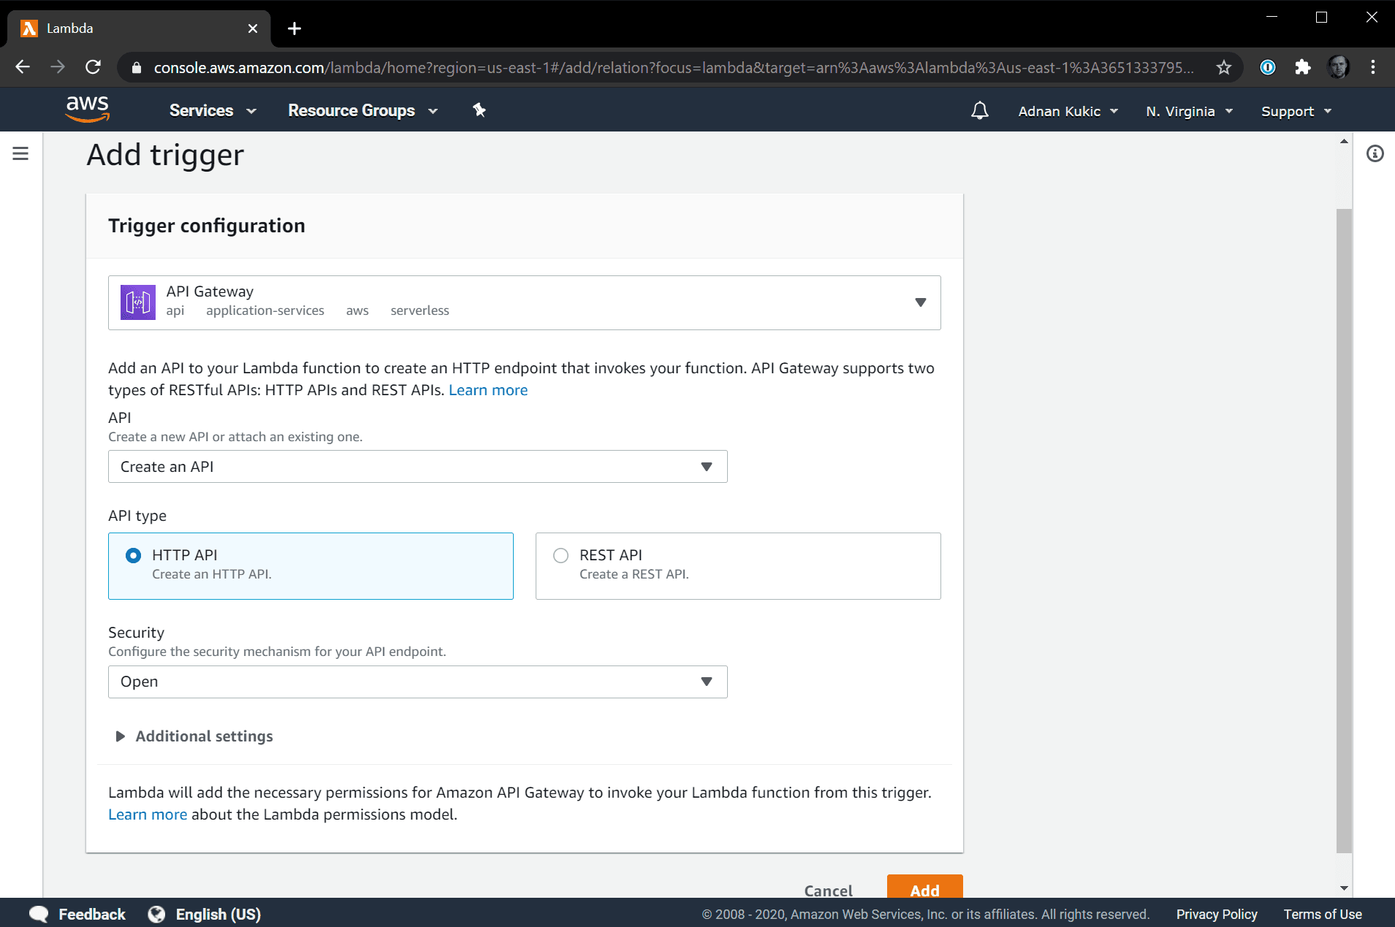Viewport: 1395px width, 927px height.
Task: Open the browser extensions puzzle icon
Action: (x=1302, y=68)
